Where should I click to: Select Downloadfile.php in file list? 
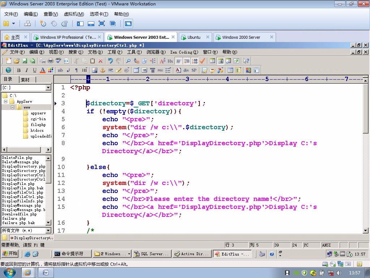point(20,214)
